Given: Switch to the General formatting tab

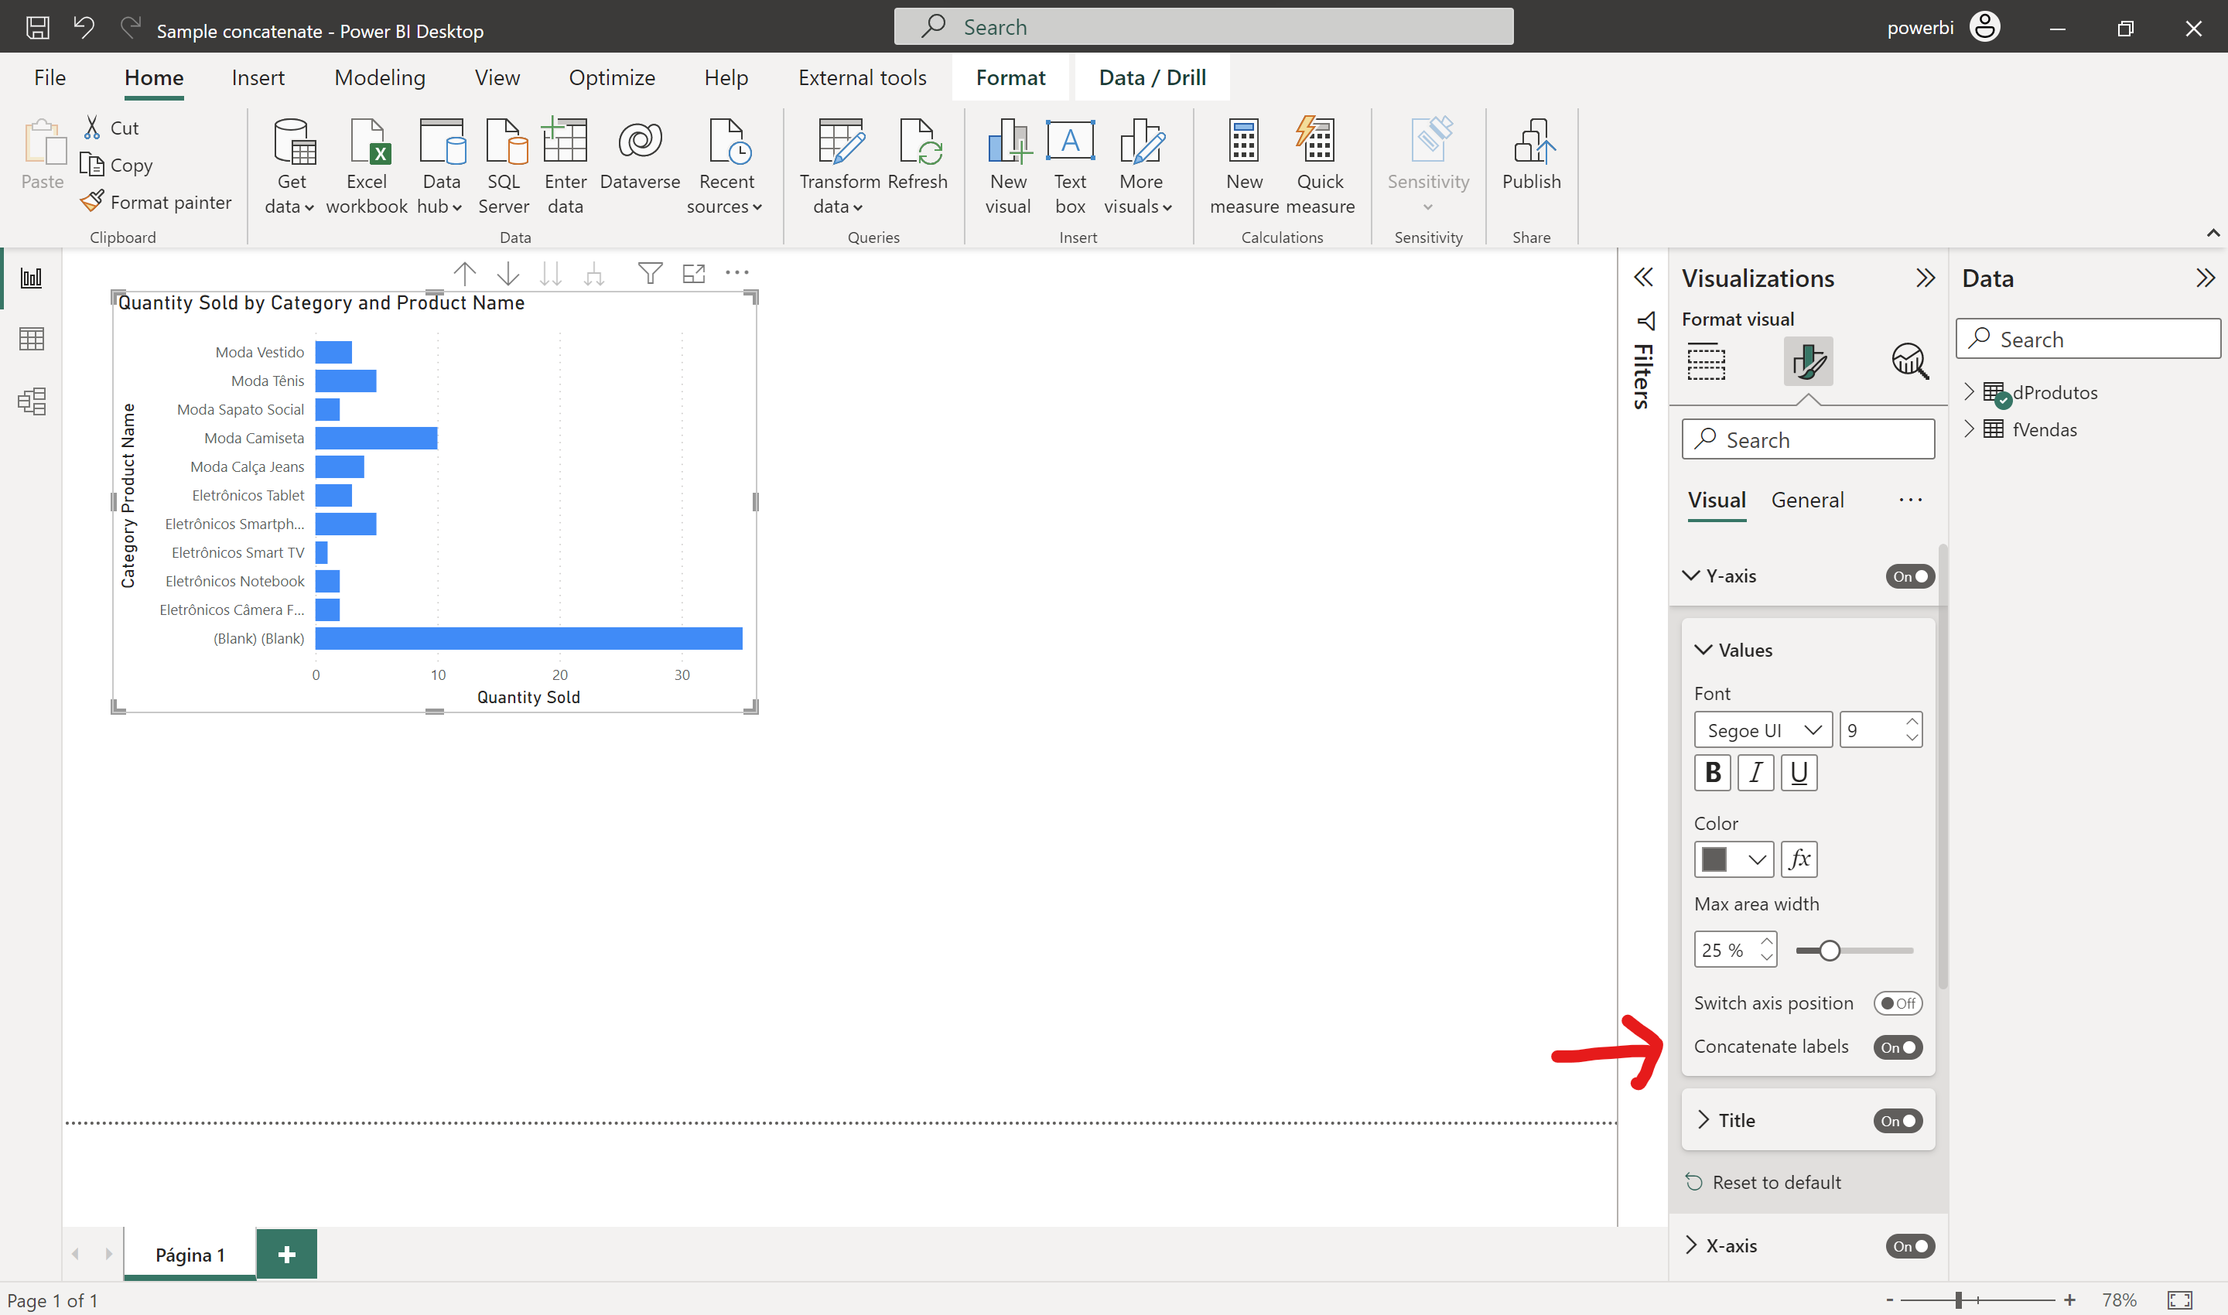Looking at the screenshot, I should [x=1806, y=500].
